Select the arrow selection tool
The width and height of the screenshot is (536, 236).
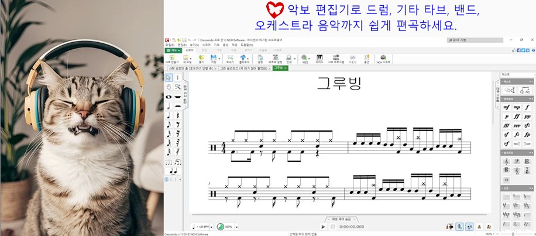[169, 78]
